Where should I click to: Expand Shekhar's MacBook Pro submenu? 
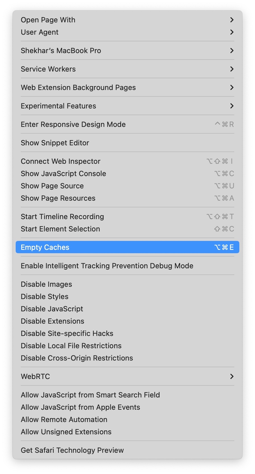coord(127,51)
